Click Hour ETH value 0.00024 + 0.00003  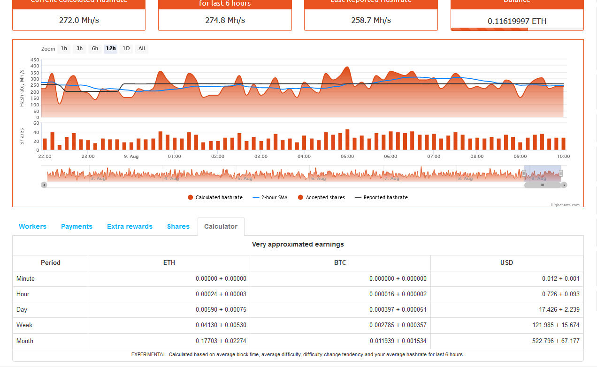[221, 294]
